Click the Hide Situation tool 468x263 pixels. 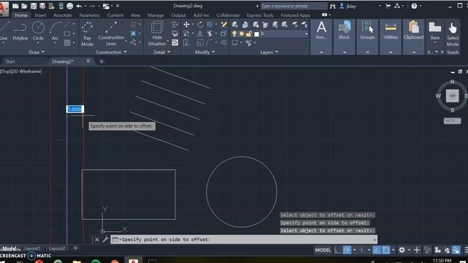157,34
